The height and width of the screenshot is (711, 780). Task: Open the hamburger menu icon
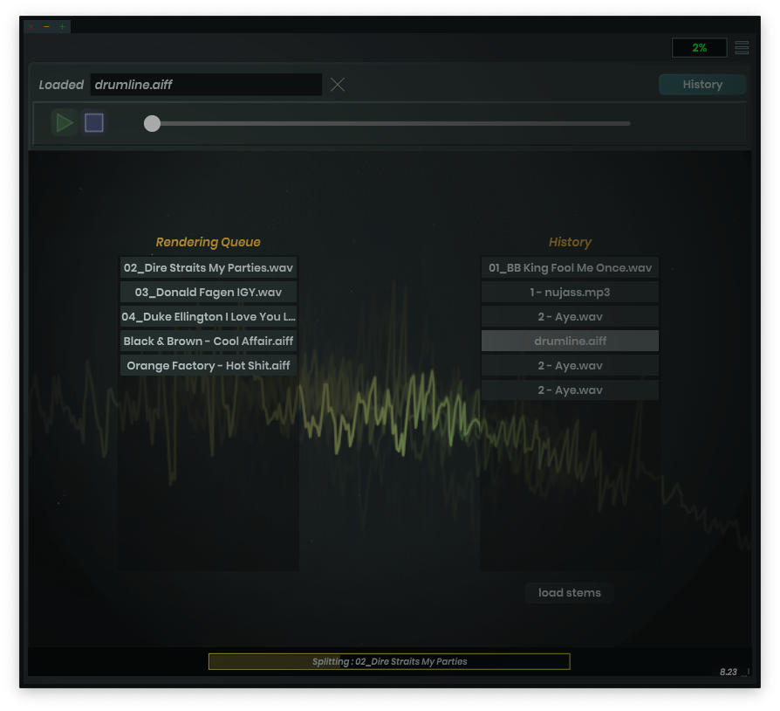point(742,48)
